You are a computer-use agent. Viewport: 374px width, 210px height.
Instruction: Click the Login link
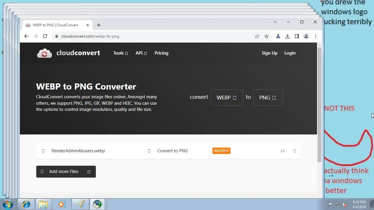[290, 53]
